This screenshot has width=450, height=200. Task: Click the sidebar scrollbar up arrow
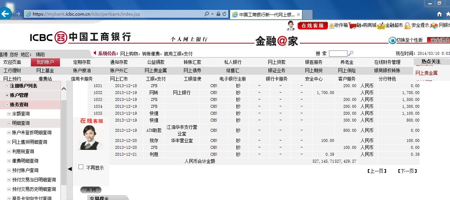(x=64, y=89)
